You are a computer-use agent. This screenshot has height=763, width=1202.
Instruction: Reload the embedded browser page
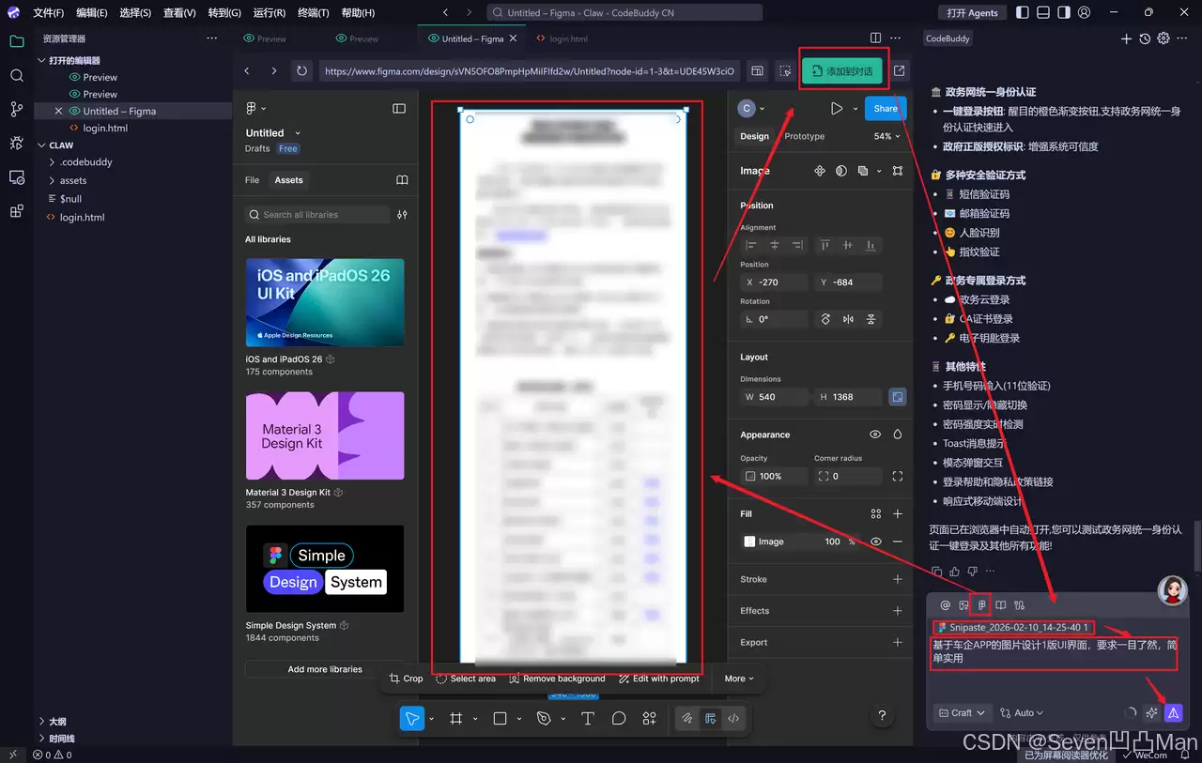click(301, 71)
